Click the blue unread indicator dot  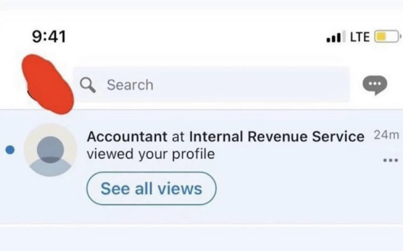pyautogui.click(x=10, y=150)
